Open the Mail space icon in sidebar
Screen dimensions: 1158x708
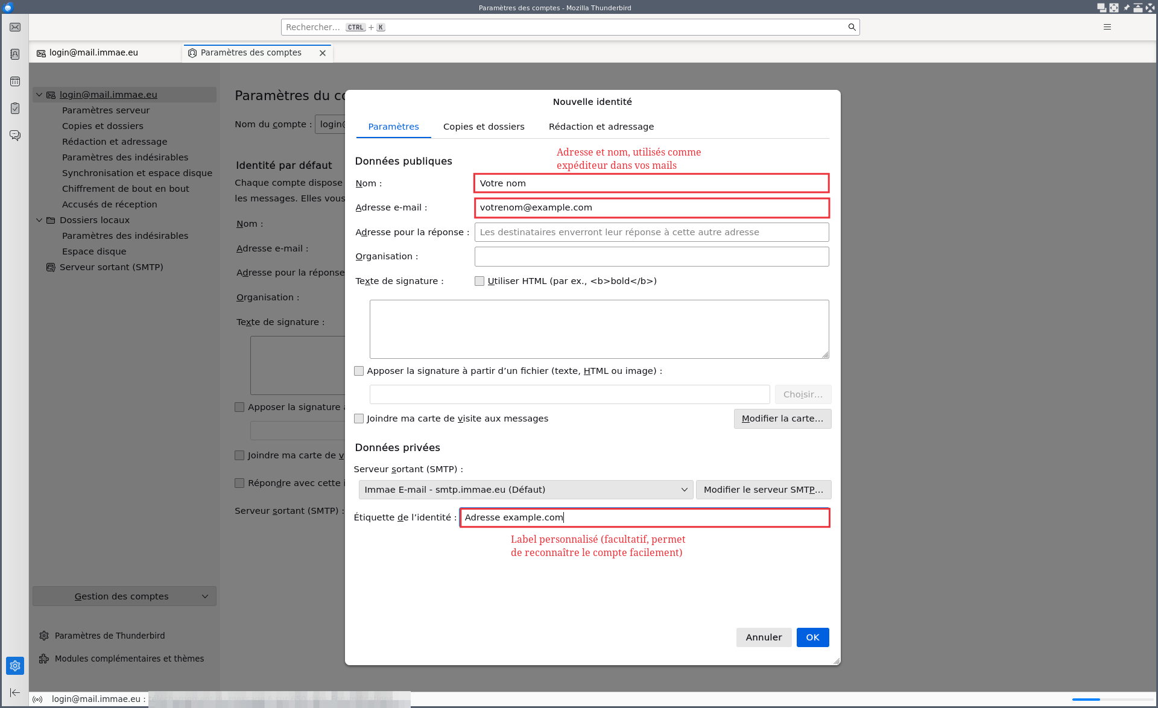tap(15, 27)
